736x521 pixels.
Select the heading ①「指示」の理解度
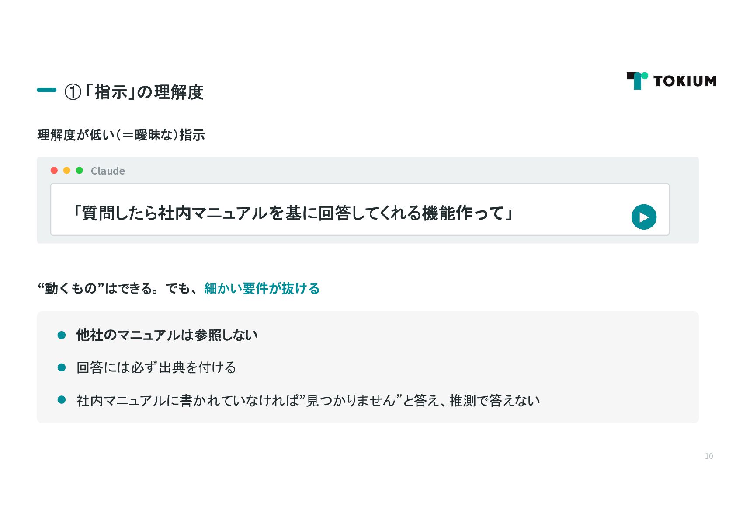tap(134, 92)
